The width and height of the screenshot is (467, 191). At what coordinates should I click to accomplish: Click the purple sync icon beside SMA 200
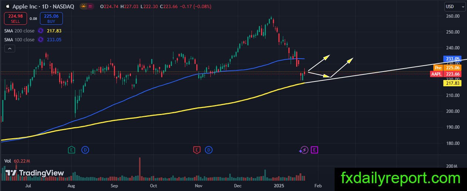point(41,31)
